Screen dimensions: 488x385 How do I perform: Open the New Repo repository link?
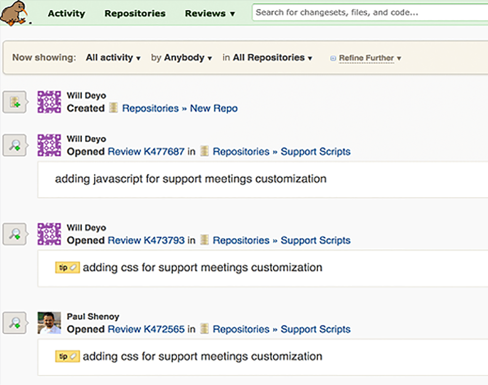point(214,108)
